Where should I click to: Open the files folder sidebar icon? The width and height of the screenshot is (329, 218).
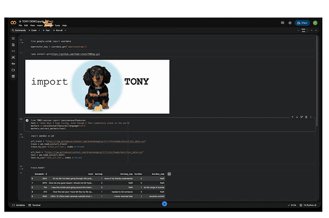pyautogui.click(x=13, y=70)
